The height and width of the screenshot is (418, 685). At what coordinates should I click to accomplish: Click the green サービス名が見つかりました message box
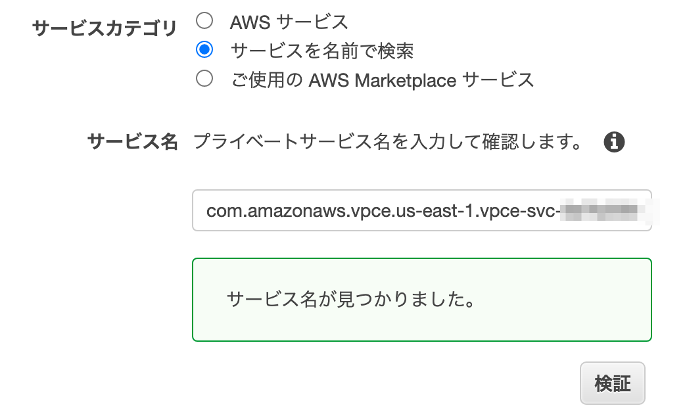(422, 300)
